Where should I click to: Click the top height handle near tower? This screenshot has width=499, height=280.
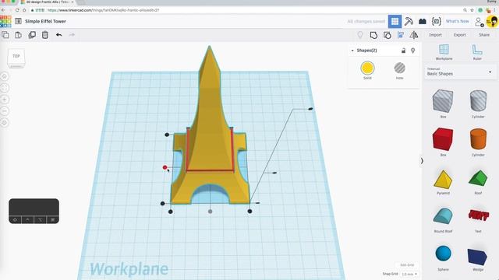coord(310,109)
